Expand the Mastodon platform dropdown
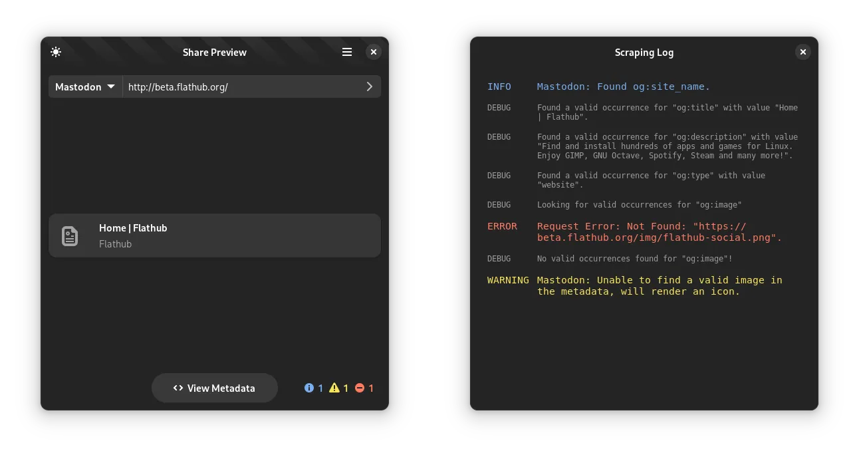This screenshot has width=859, height=455. pyautogui.click(x=85, y=86)
